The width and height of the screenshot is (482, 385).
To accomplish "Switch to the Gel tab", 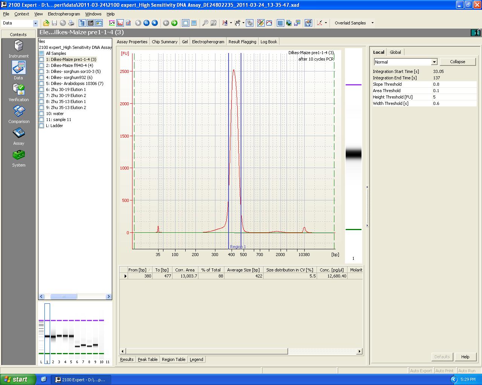I will pyautogui.click(x=185, y=42).
